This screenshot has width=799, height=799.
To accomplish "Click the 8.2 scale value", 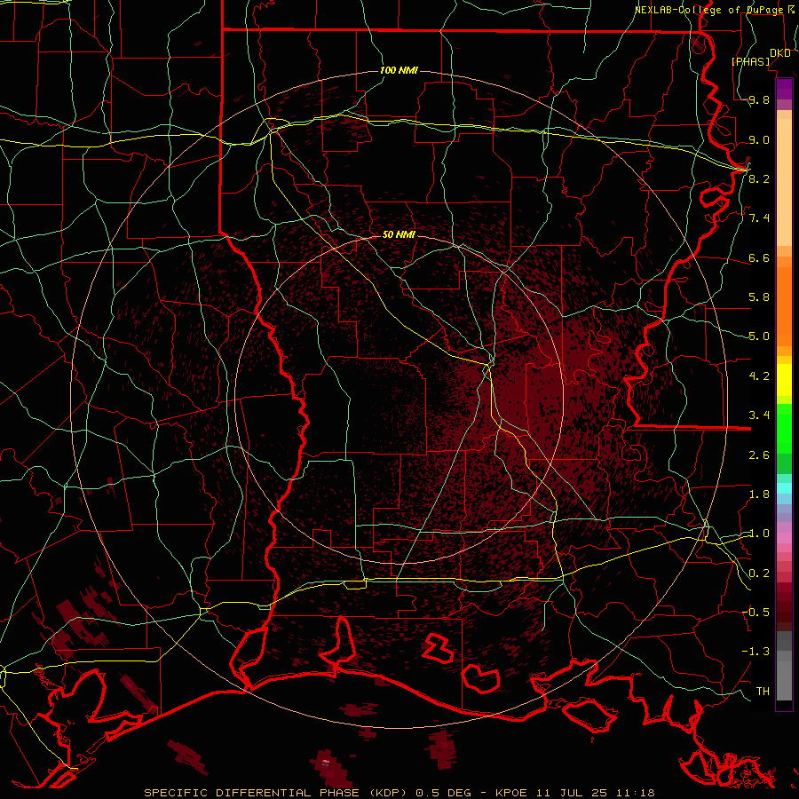I will pos(759,178).
